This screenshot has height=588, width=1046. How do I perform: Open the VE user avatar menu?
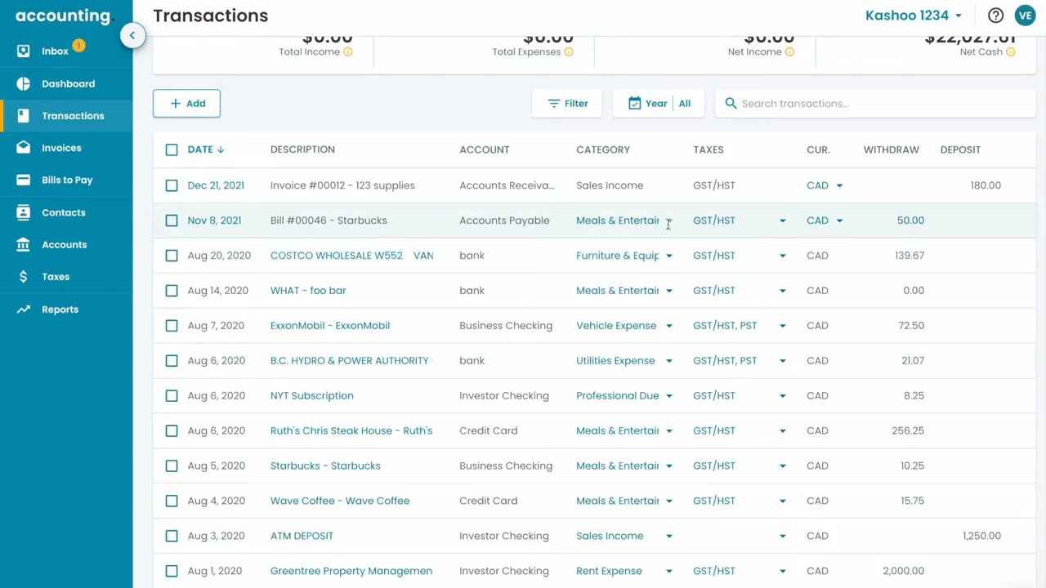[x=1025, y=16]
